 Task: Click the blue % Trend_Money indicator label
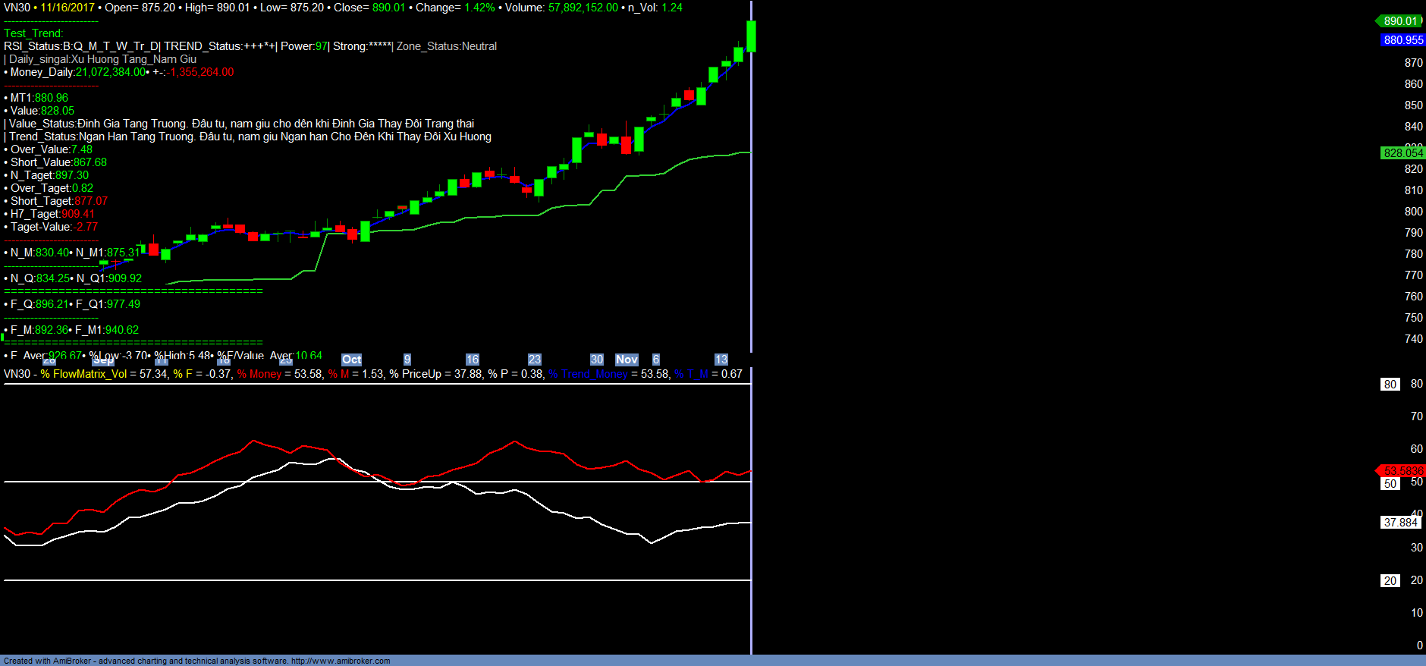(588, 374)
